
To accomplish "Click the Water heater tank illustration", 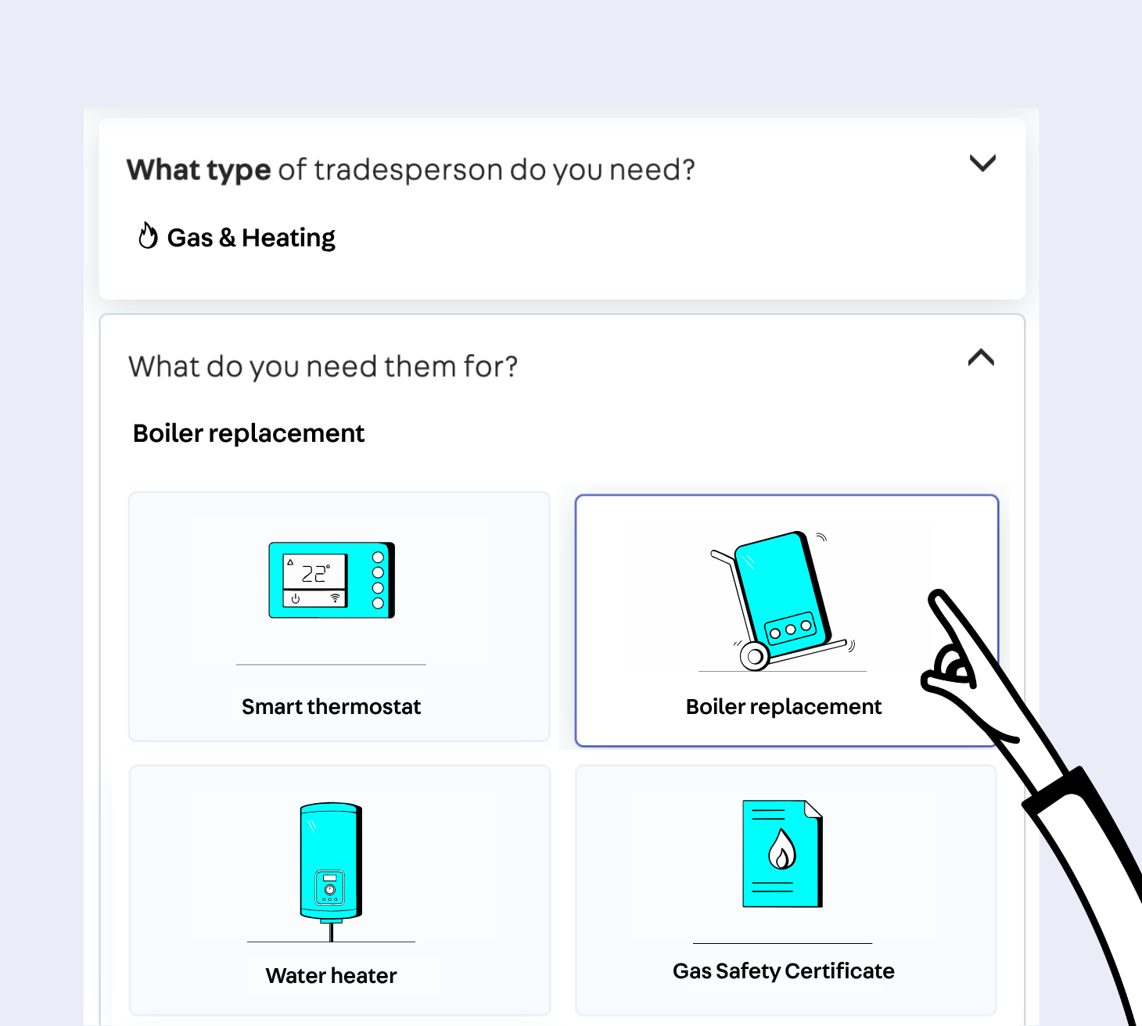I will tap(331, 861).
